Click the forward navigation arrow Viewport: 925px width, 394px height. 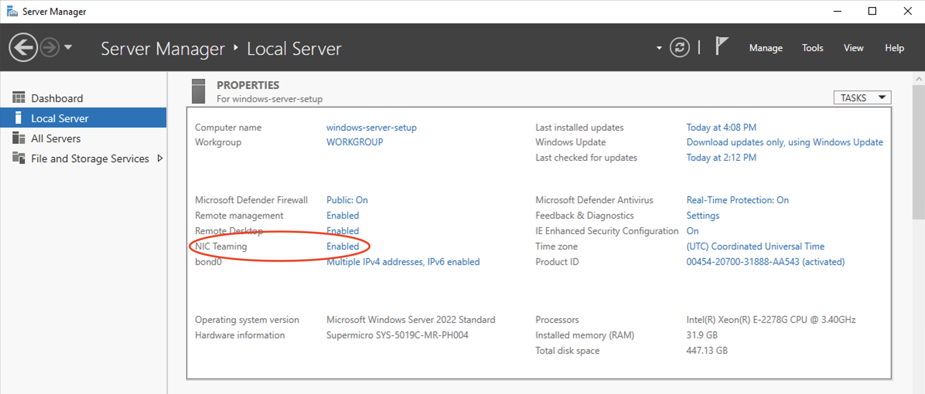click(x=50, y=48)
